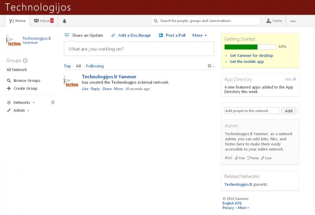Click the Add button next to people field

click(x=289, y=111)
